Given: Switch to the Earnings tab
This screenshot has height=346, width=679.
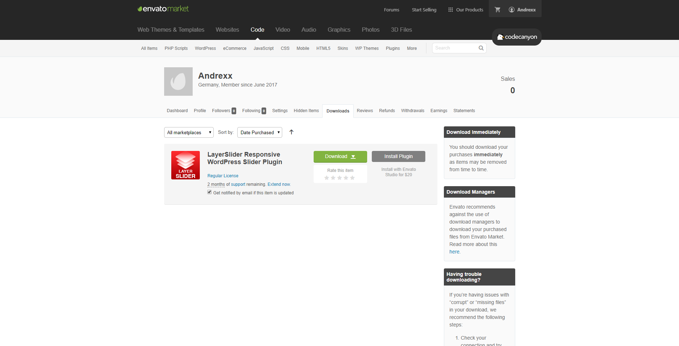Looking at the screenshot, I should coord(439,111).
